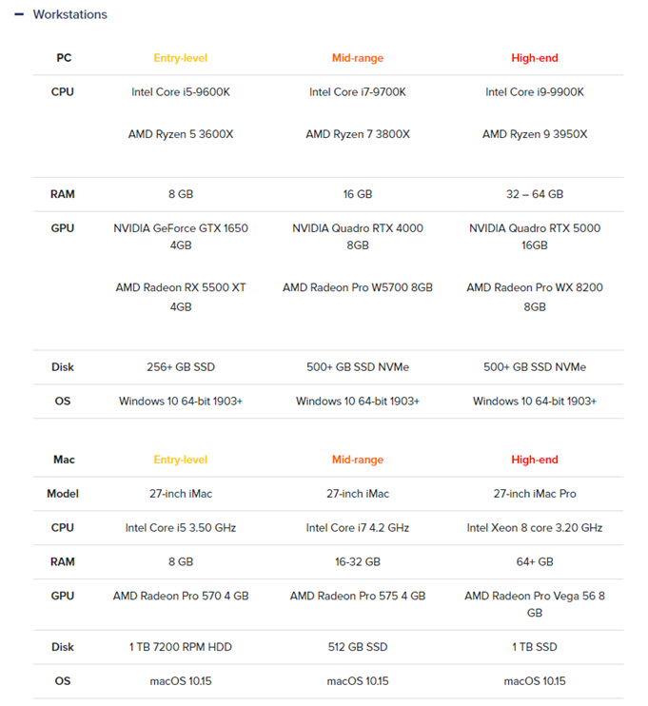Click Intel Xeon 8 core 3.20 GHz
This screenshot has height=706, width=648.
pos(535,528)
